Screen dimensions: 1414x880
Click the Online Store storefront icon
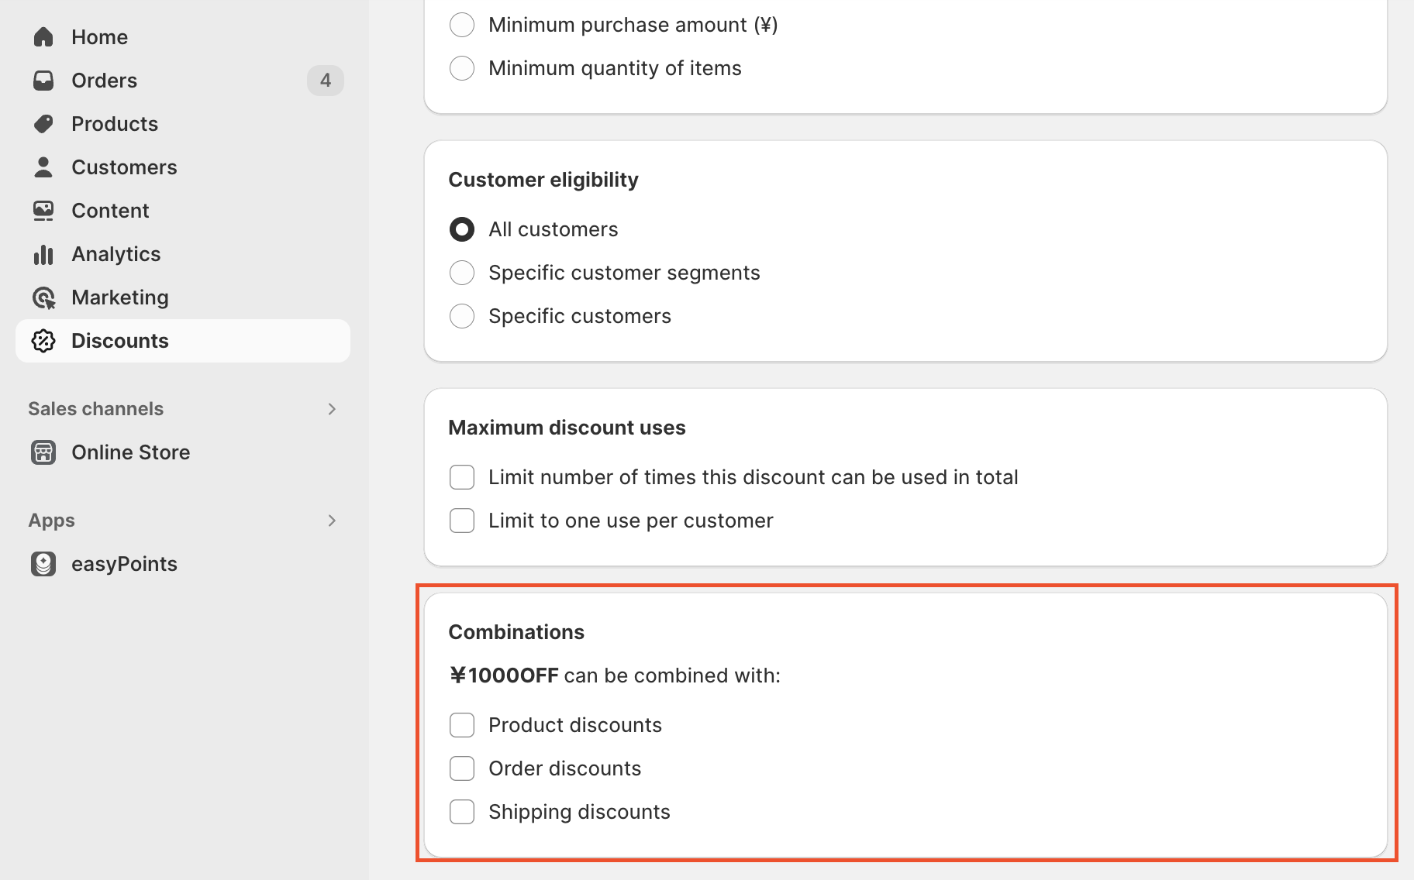pos(43,452)
